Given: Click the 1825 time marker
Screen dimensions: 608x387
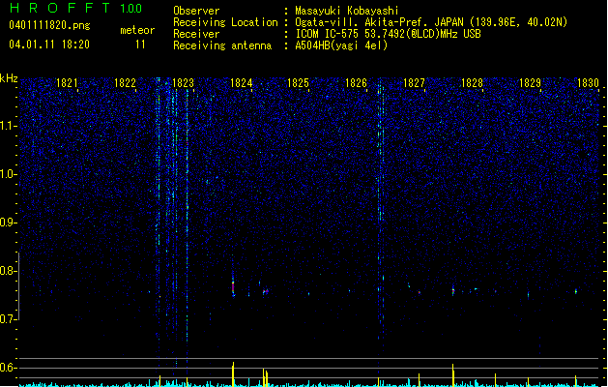Looking at the screenshot, I should click(298, 83).
